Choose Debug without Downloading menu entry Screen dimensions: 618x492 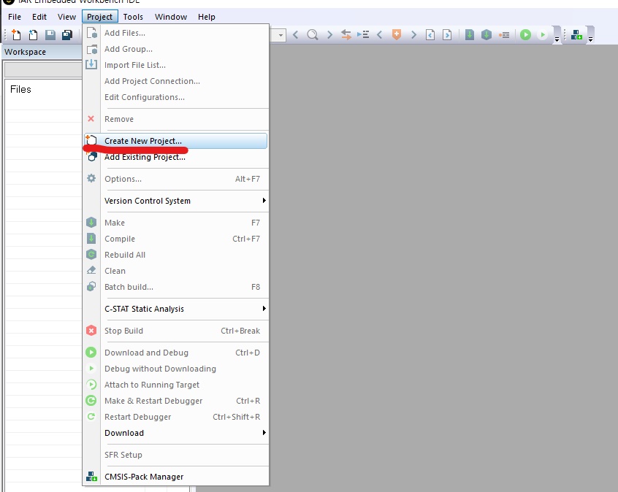[x=176, y=369]
